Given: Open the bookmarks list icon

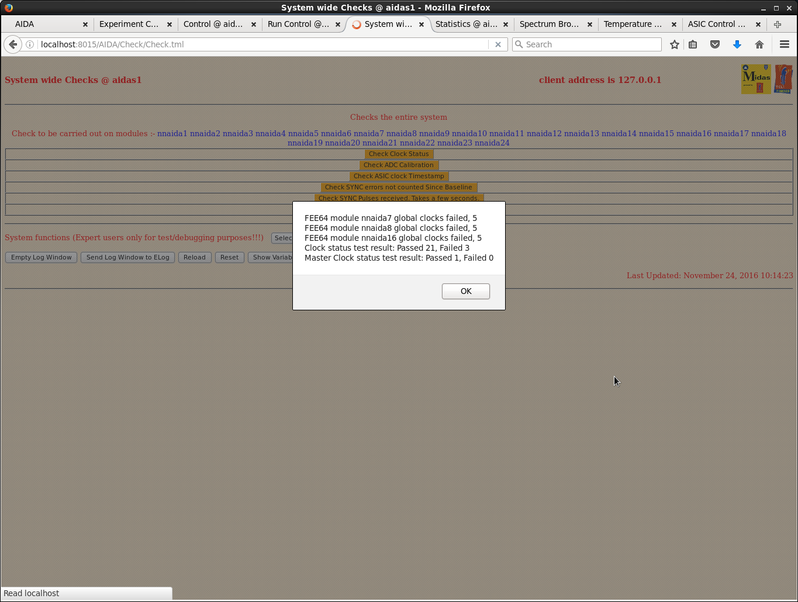Looking at the screenshot, I should [693, 44].
